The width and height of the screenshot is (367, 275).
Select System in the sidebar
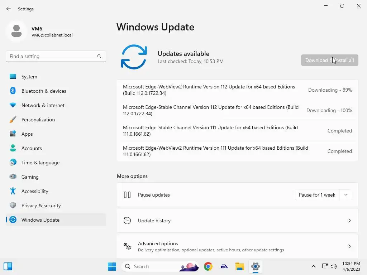click(56, 77)
